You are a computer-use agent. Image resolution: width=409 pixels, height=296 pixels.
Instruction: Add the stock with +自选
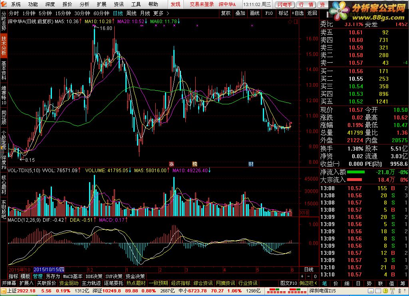[298, 13]
